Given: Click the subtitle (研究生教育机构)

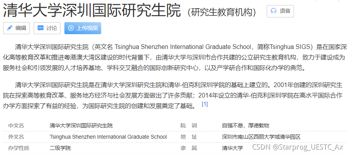Looking at the screenshot, I should coord(222,12).
